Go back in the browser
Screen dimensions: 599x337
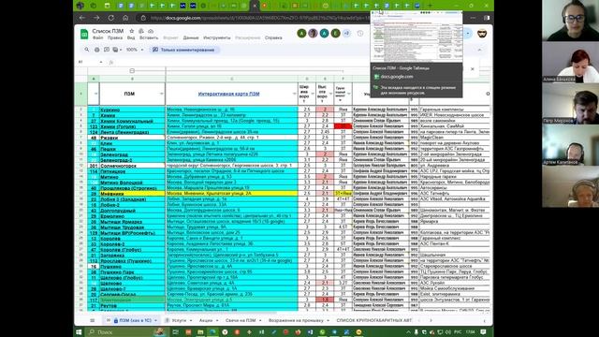82,18
